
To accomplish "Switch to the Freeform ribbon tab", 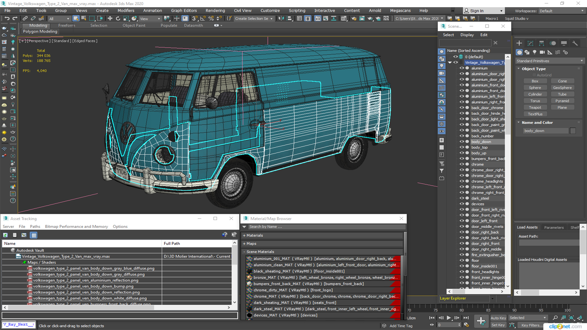I will click(x=66, y=25).
